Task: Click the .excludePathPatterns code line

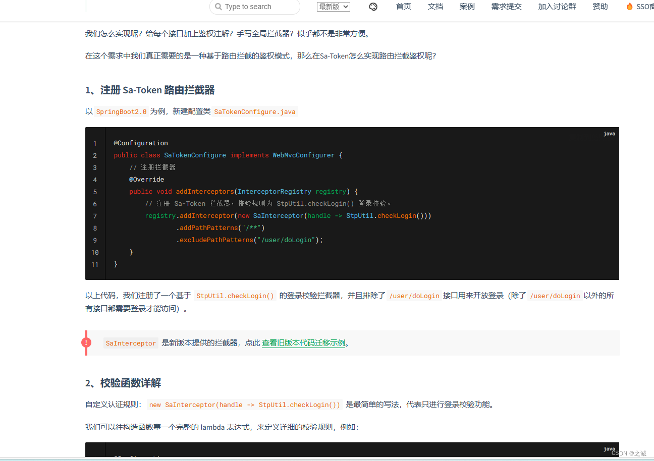Action: pyautogui.click(x=249, y=240)
